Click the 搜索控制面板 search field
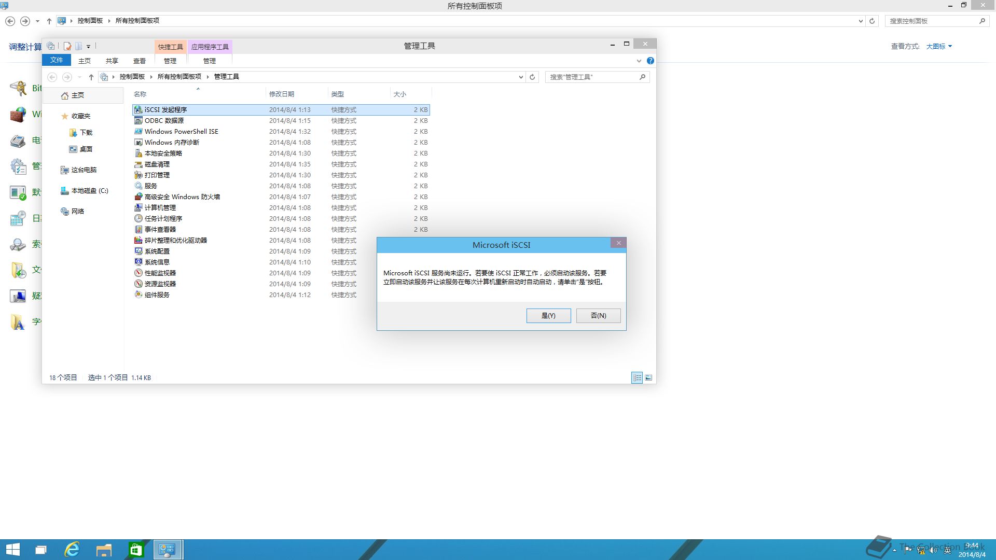This screenshot has width=996, height=560. [x=936, y=21]
